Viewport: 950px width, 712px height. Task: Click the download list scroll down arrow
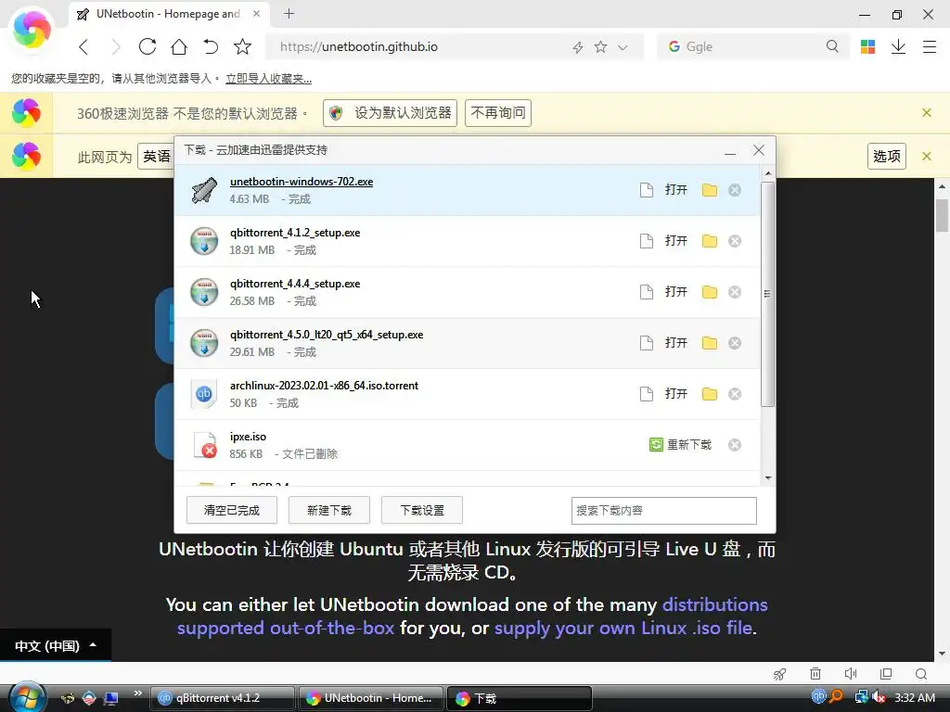(x=768, y=478)
